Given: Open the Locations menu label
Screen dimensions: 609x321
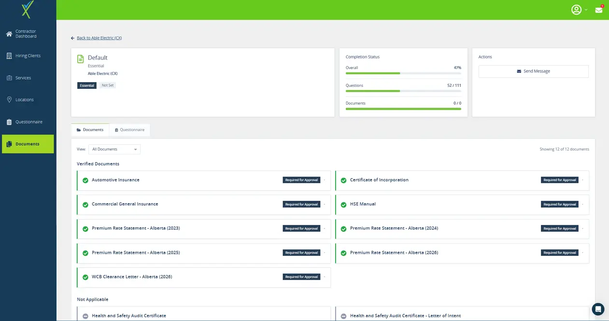Looking at the screenshot, I should click(x=25, y=100).
